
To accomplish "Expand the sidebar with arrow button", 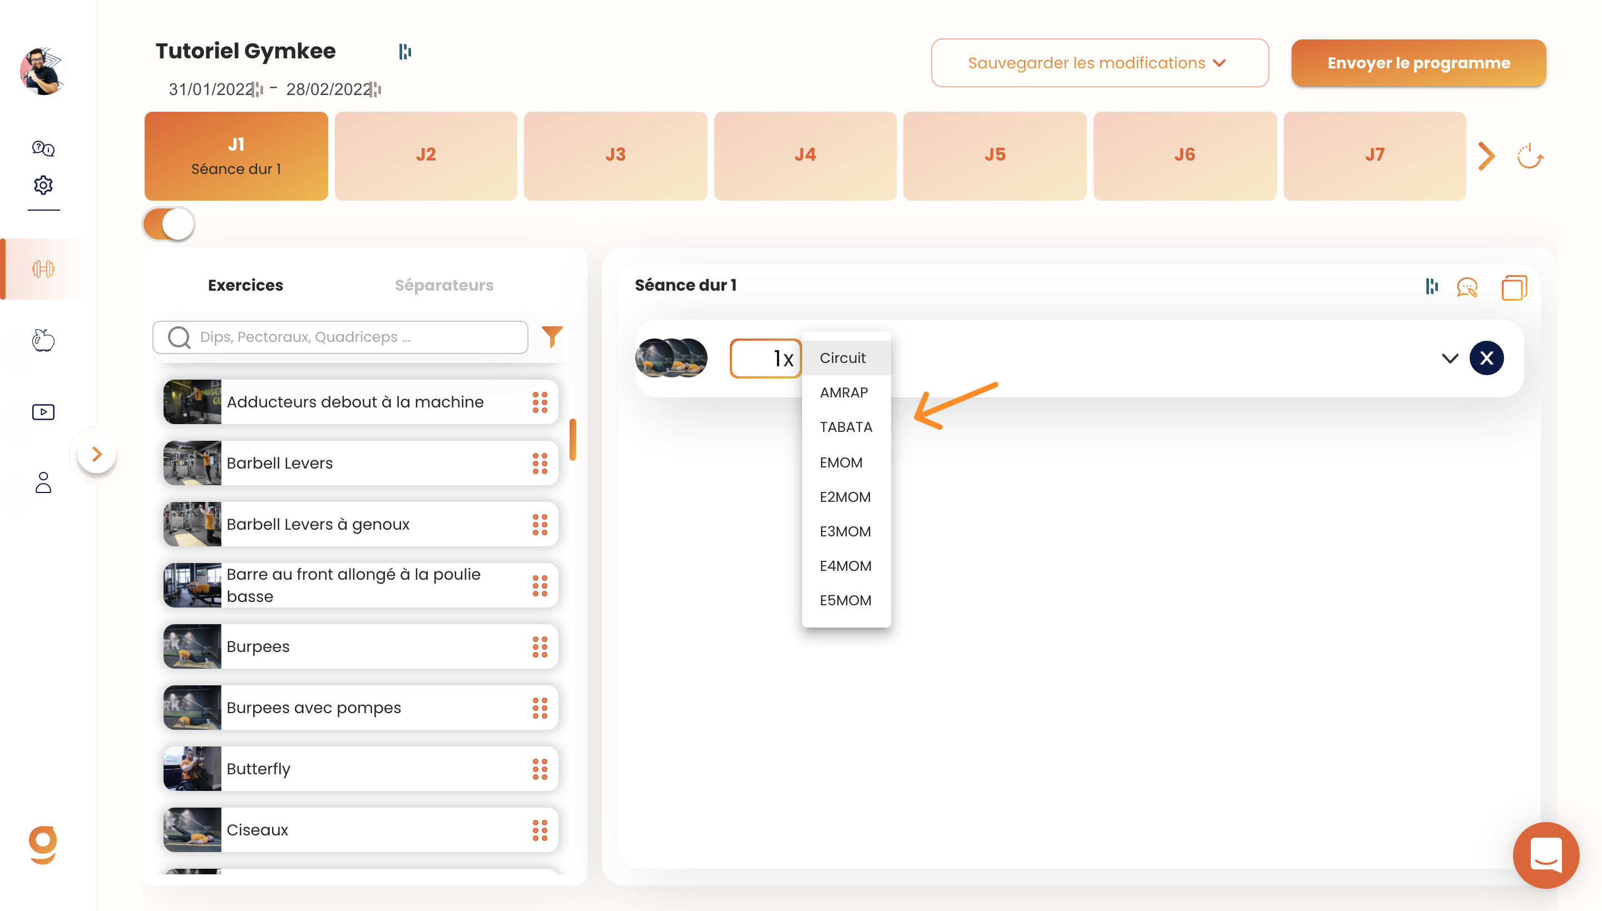I will pos(96,454).
